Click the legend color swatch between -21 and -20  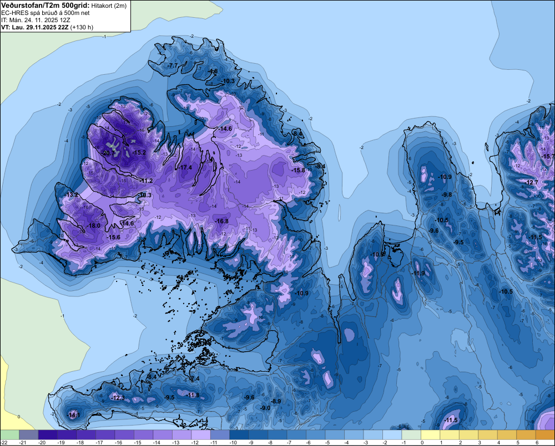click(29, 434)
